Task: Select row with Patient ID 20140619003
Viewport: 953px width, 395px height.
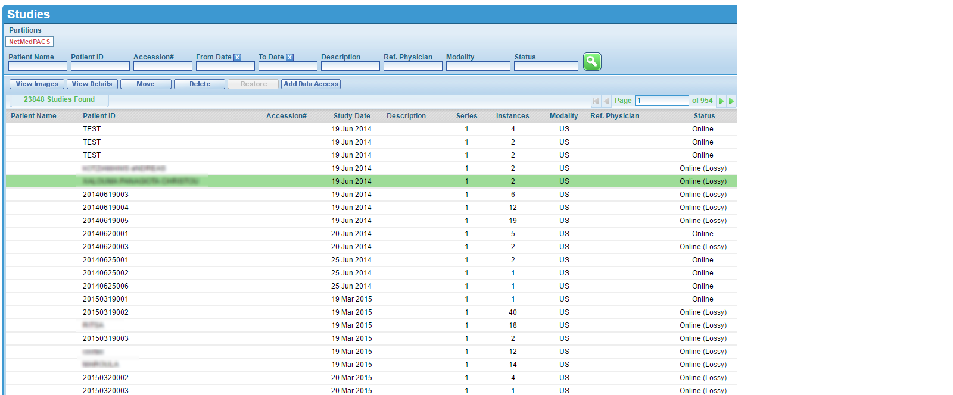Action: (371, 195)
